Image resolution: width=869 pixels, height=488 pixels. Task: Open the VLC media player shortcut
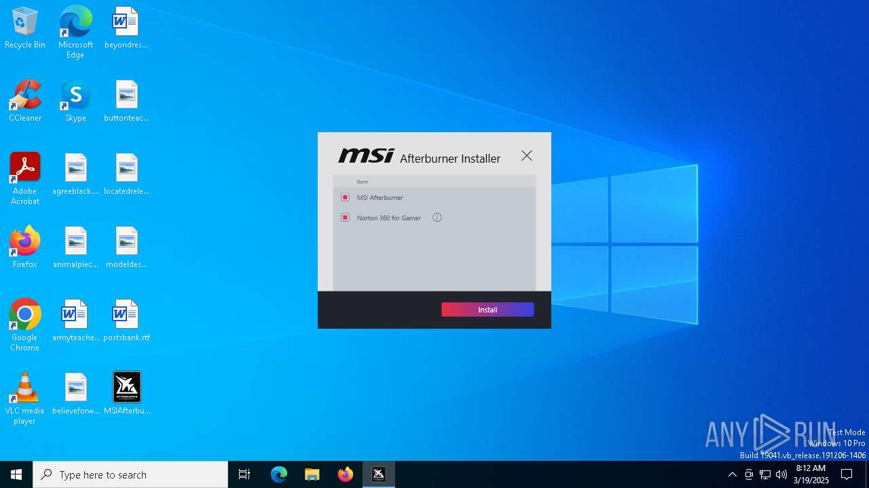pos(25,399)
